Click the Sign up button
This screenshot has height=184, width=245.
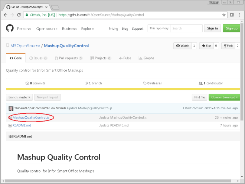pyautogui.click(x=232, y=28)
